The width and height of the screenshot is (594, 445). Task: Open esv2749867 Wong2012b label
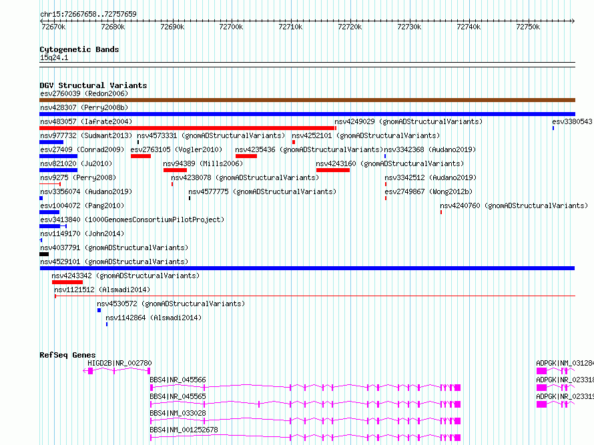click(428, 191)
